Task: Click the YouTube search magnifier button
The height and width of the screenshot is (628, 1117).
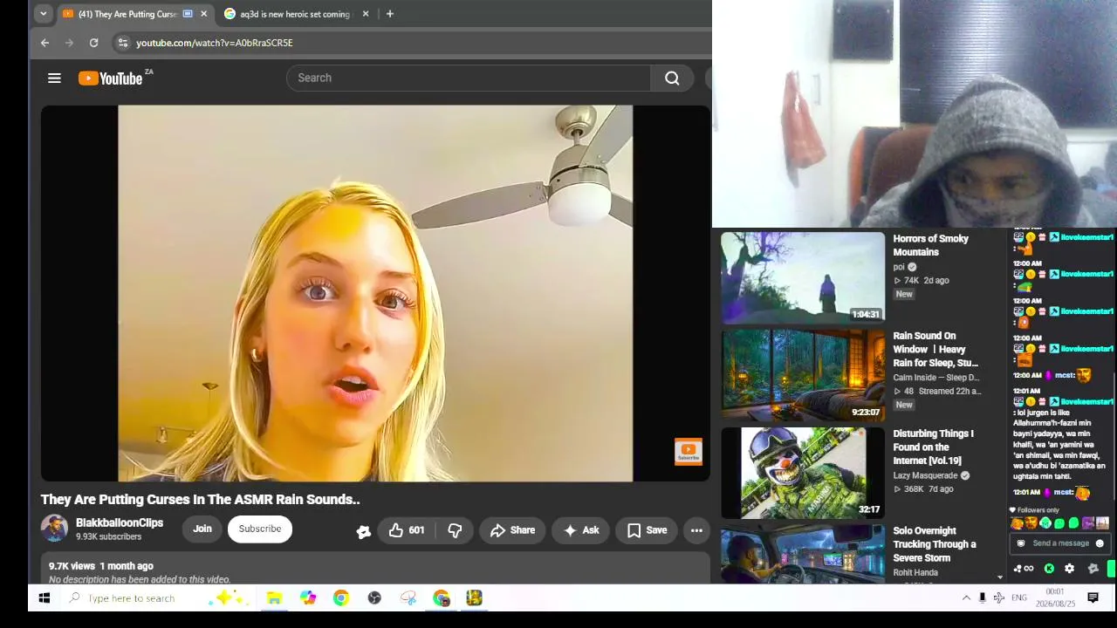Action: point(672,78)
